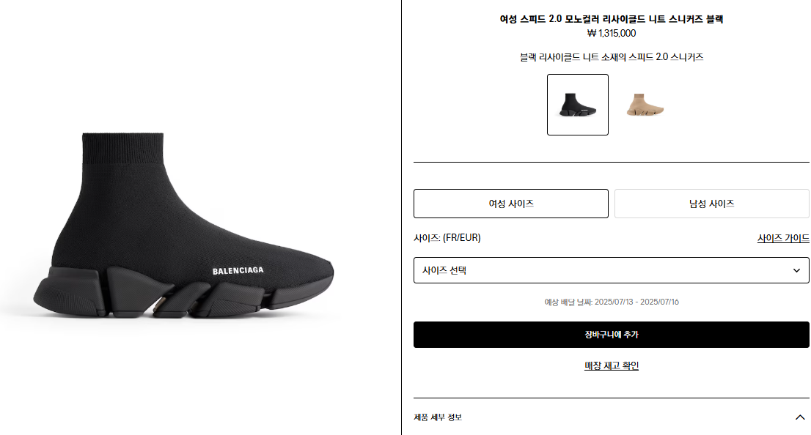Switch to 남성 사이즈 sizing
Viewport: 811px width, 435px height.
tap(711, 204)
